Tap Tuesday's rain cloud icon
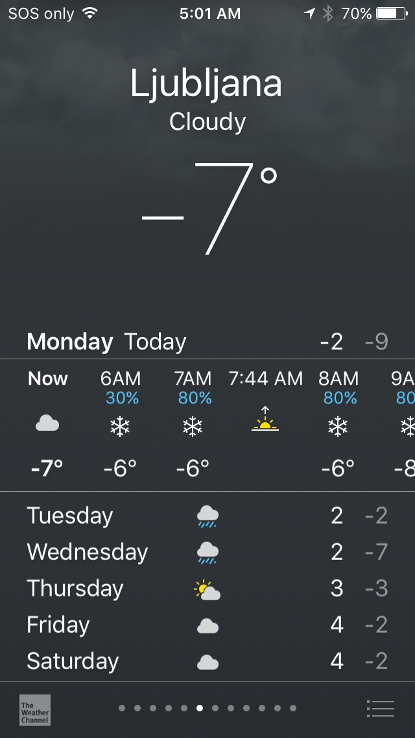The height and width of the screenshot is (738, 415). point(207,516)
